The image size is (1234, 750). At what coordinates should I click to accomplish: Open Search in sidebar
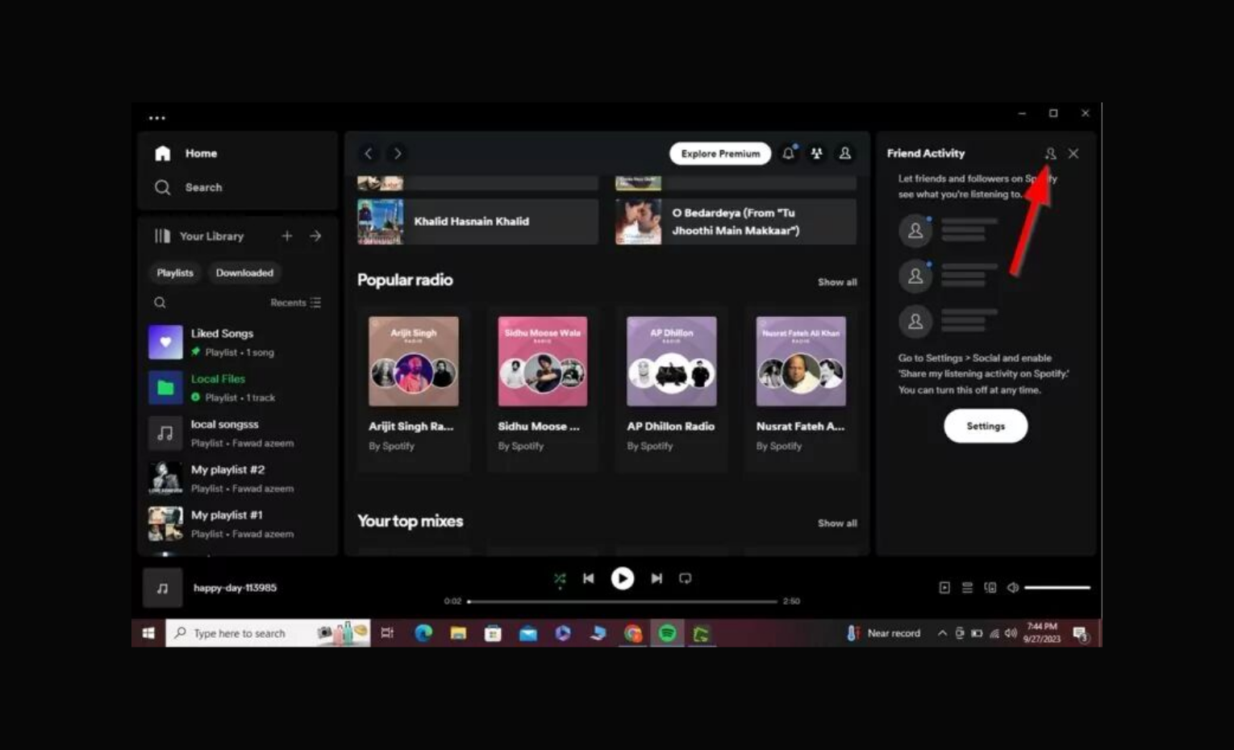click(x=188, y=187)
